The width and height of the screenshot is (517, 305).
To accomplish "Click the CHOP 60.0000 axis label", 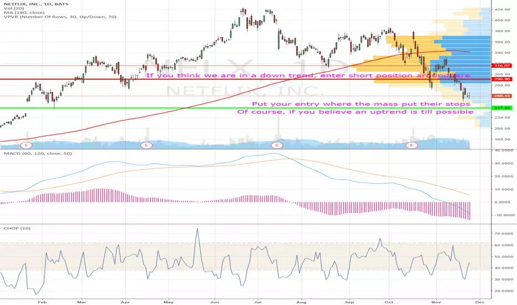I will pos(504,245).
